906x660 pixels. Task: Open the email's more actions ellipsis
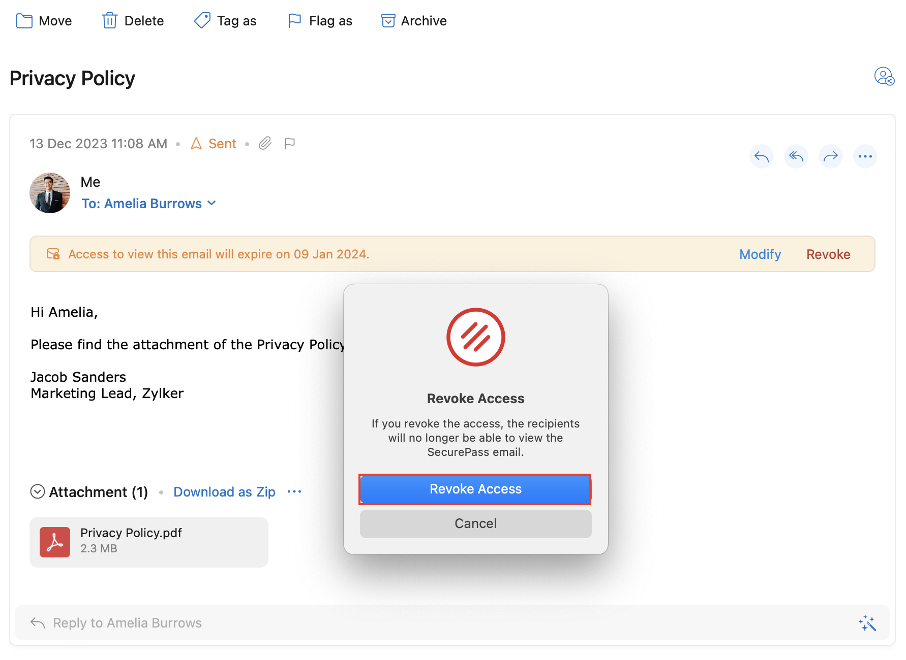(x=865, y=156)
